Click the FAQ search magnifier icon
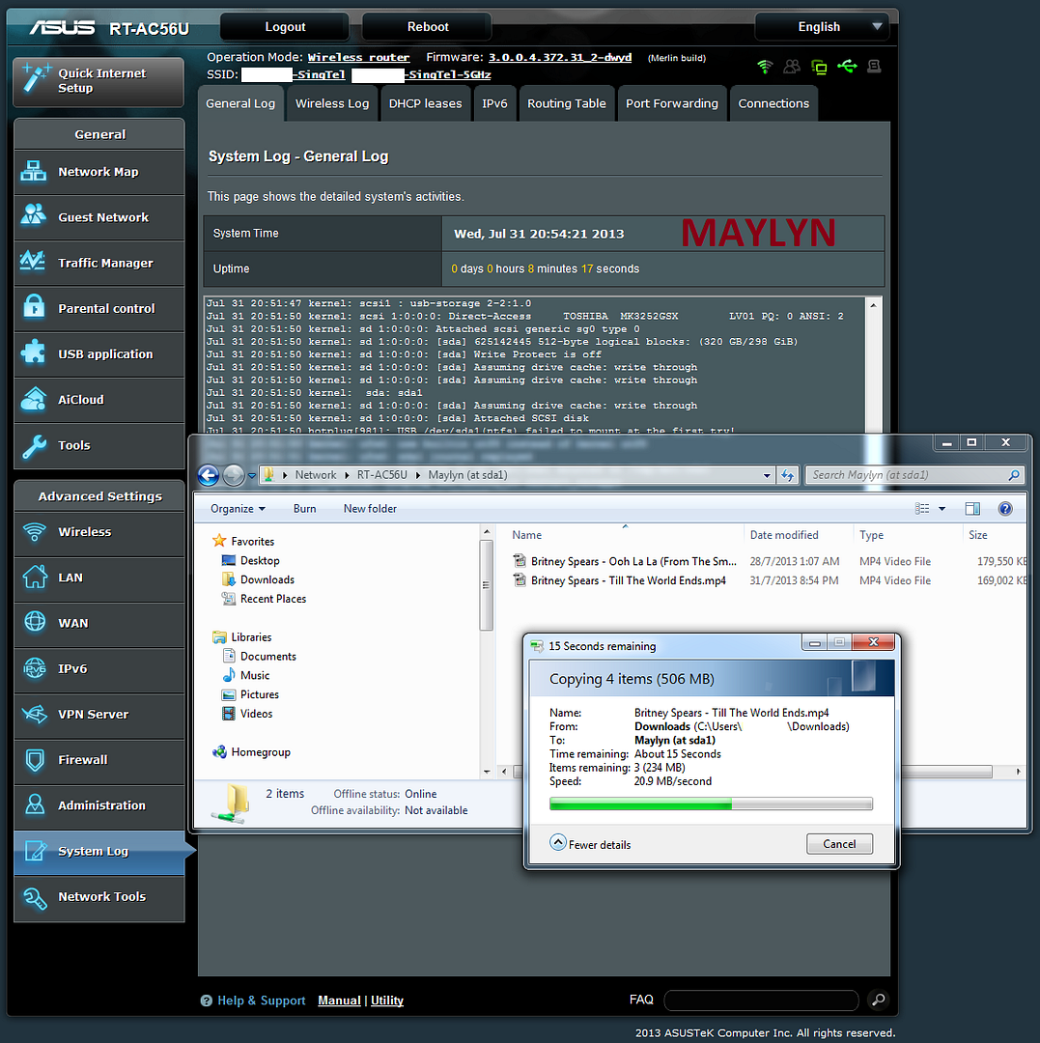 (877, 1001)
